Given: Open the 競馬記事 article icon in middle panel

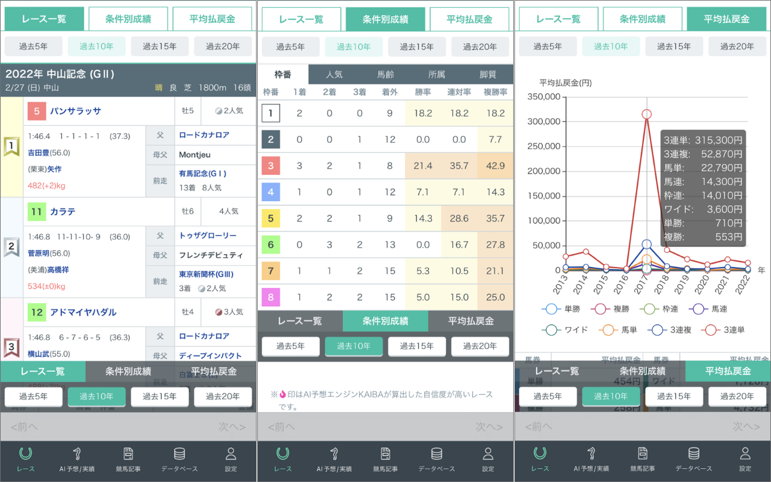Looking at the screenshot, I should (x=385, y=454).
